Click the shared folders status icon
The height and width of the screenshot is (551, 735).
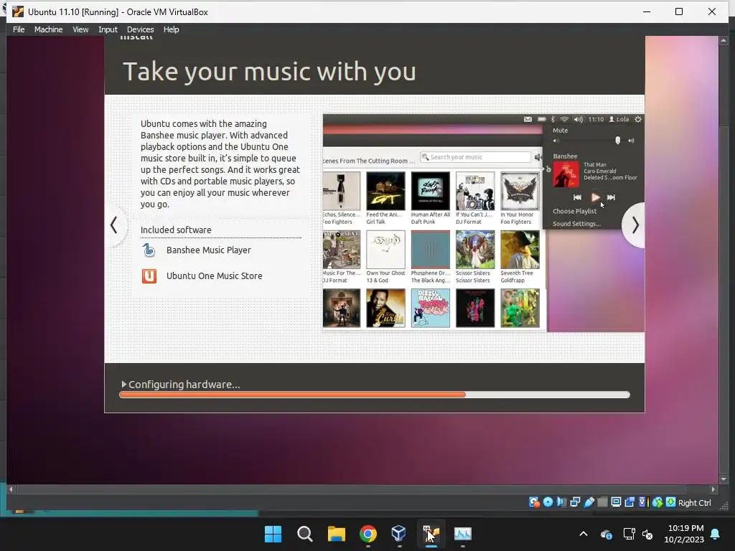tap(602, 502)
